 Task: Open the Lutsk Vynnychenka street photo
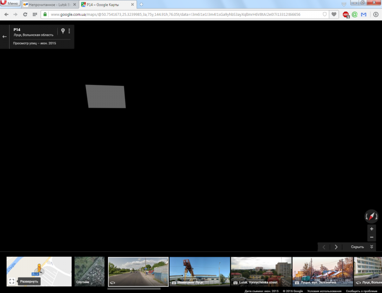(x=261, y=272)
